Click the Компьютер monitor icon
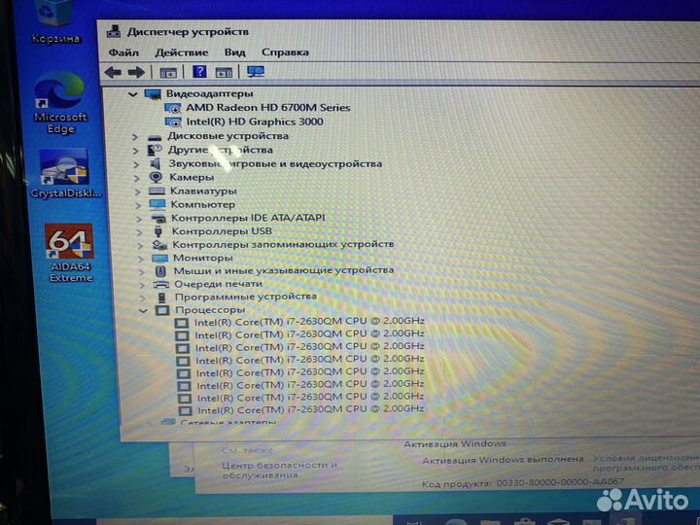The width and height of the screenshot is (700, 525). 157,205
